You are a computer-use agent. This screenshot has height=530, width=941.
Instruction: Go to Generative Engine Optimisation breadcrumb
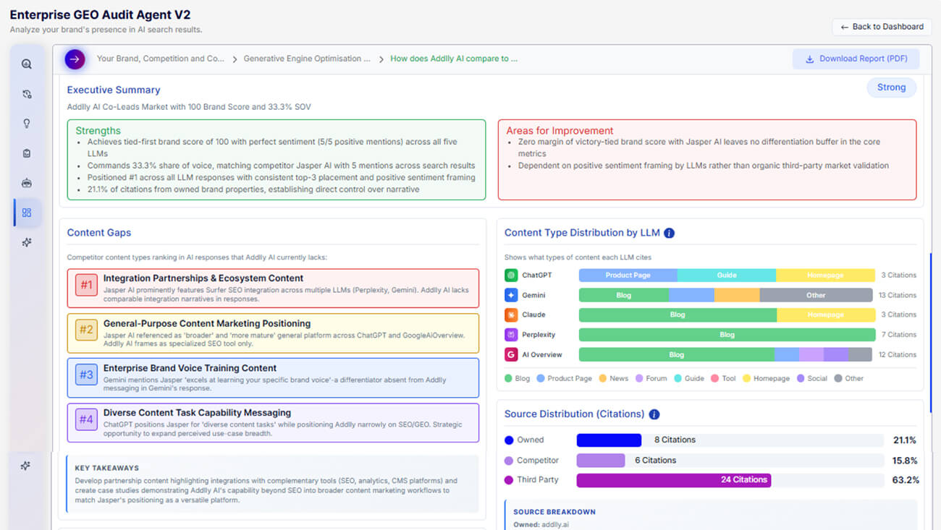[x=307, y=59]
